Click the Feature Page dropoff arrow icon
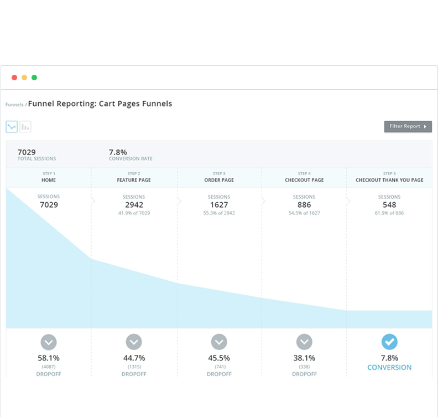This screenshot has width=438, height=417. tap(134, 342)
